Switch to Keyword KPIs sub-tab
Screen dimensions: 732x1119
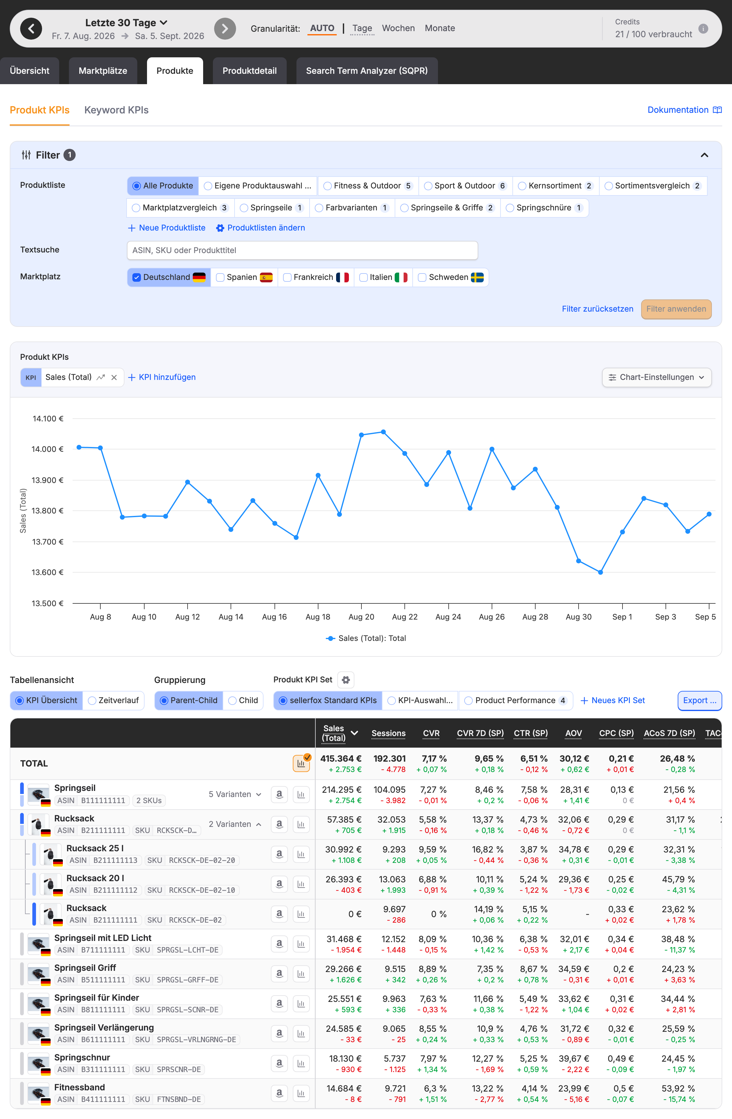tap(116, 110)
